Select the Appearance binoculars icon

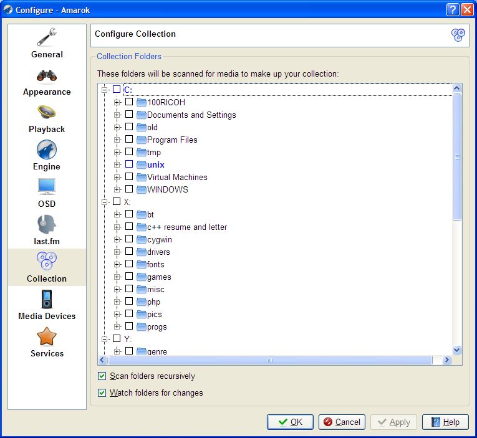(47, 75)
